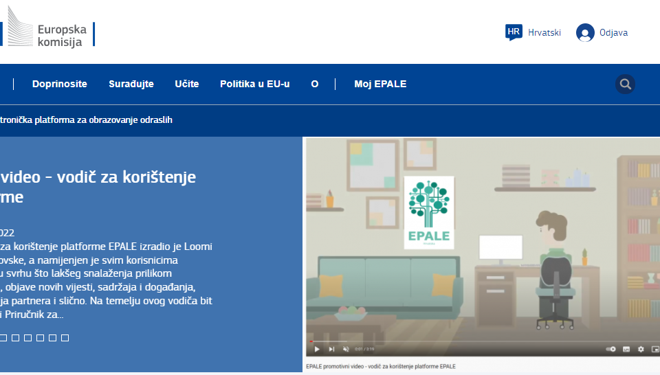Open the Doprinosite menu
660x375 pixels.
60,84
